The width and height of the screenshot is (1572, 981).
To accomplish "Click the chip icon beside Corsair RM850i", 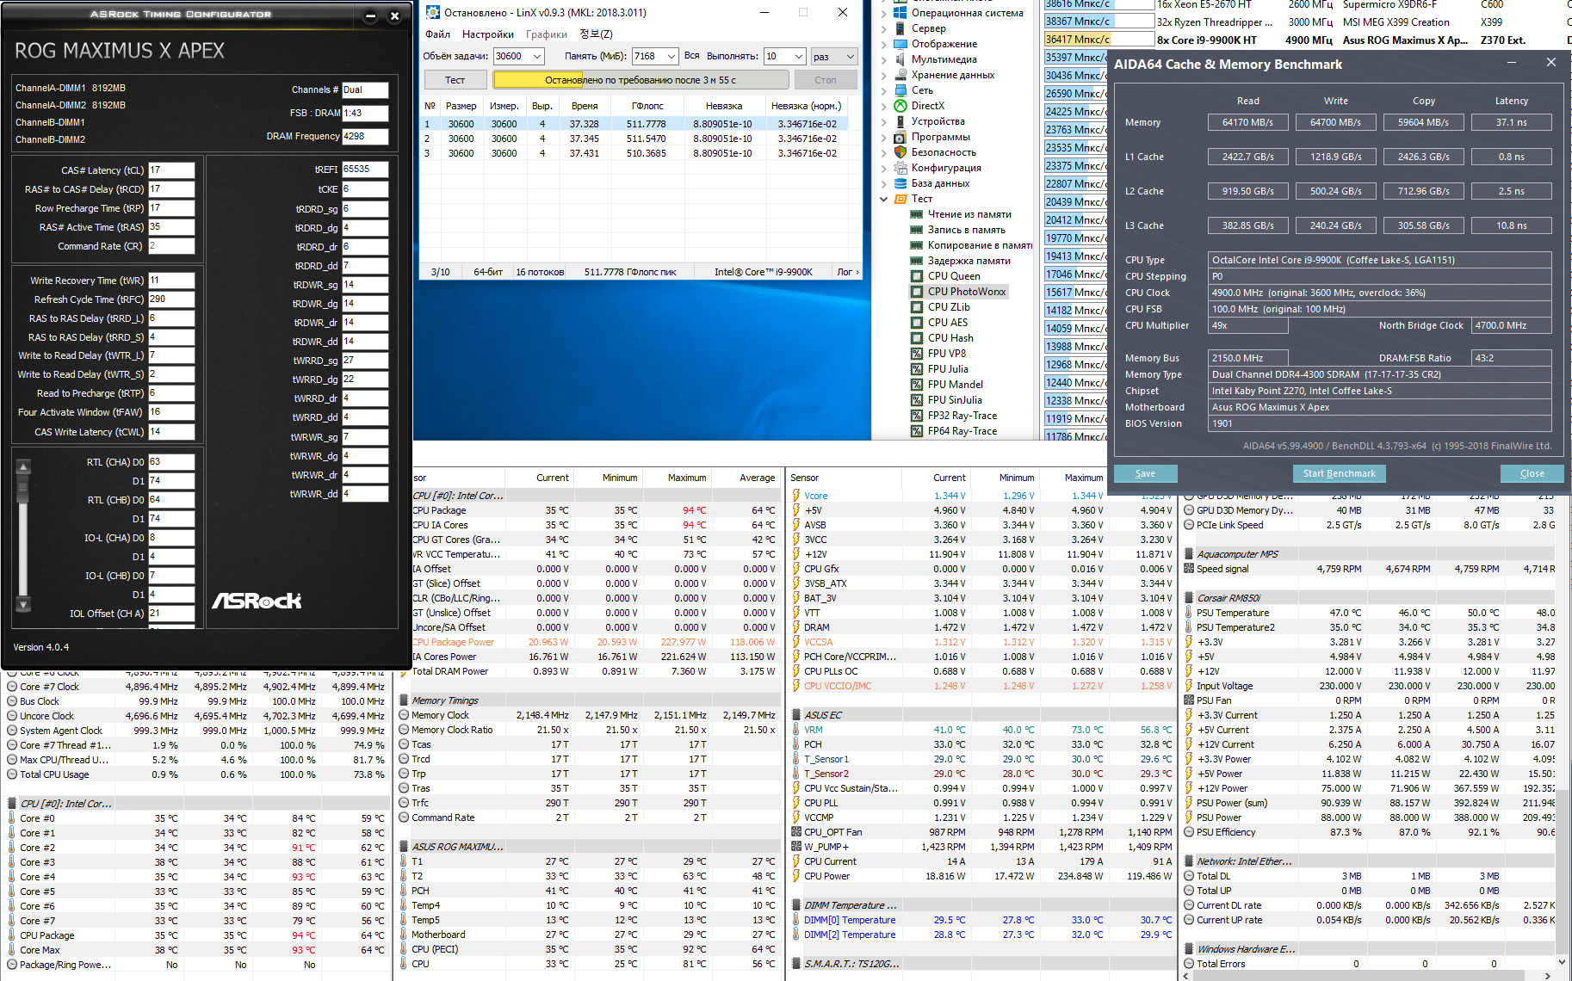I will point(1189,598).
